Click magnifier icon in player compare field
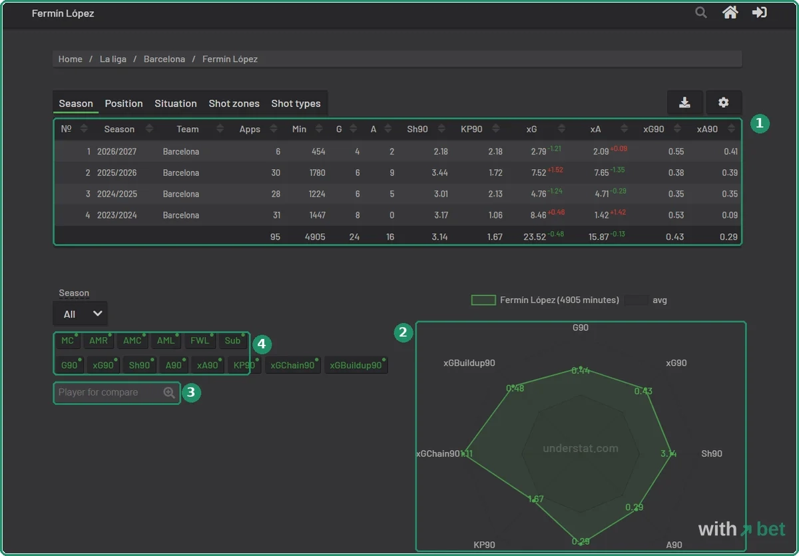 click(x=169, y=393)
